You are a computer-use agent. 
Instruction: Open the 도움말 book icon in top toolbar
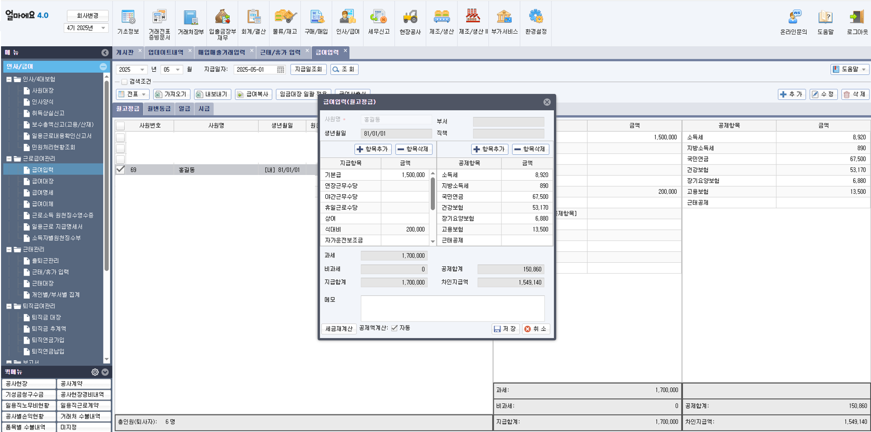coord(825,22)
